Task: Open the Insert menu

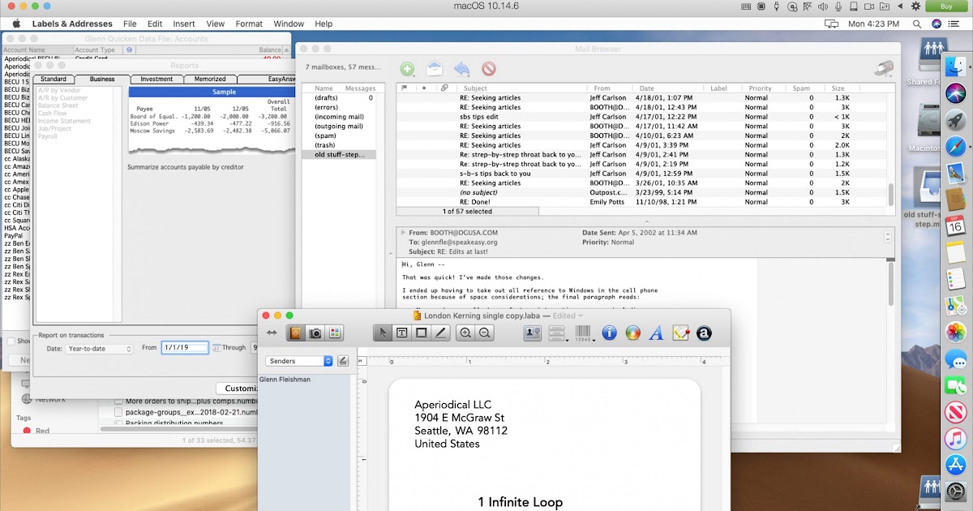Action: (x=184, y=24)
